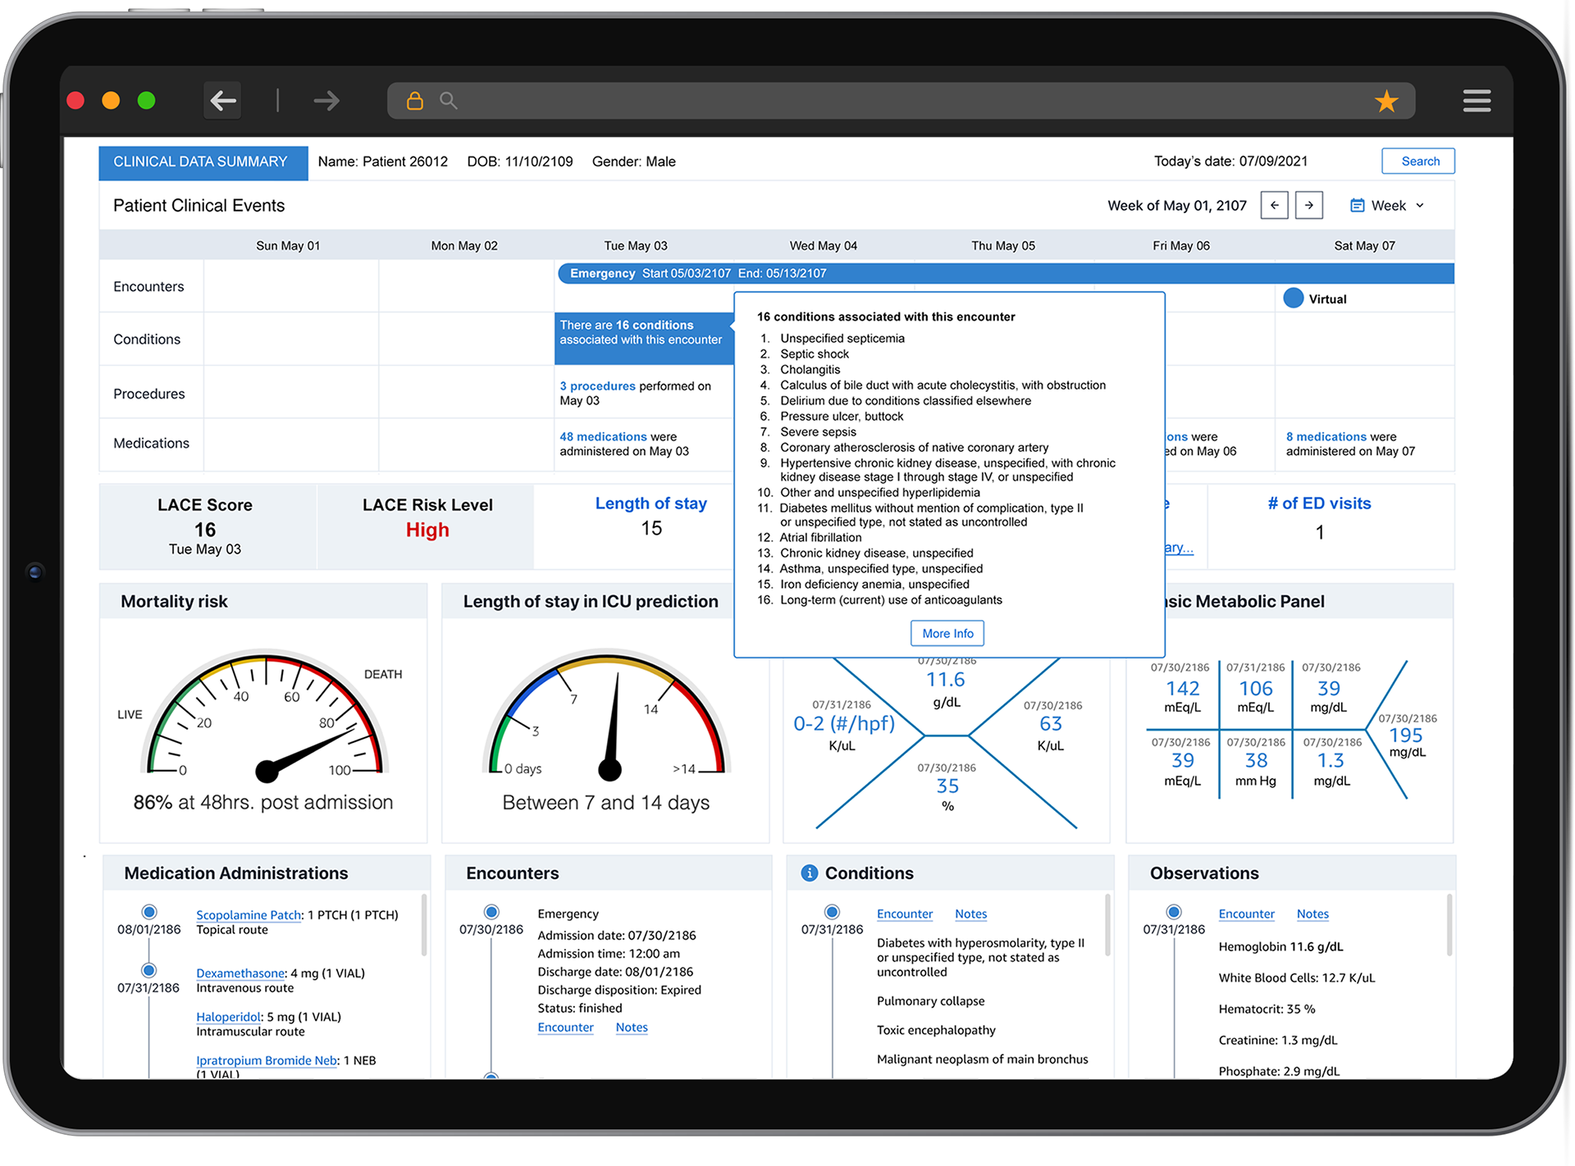The width and height of the screenshot is (1575, 1166).
Task: Click the Conditions panel scrollbar
Action: (x=1108, y=925)
